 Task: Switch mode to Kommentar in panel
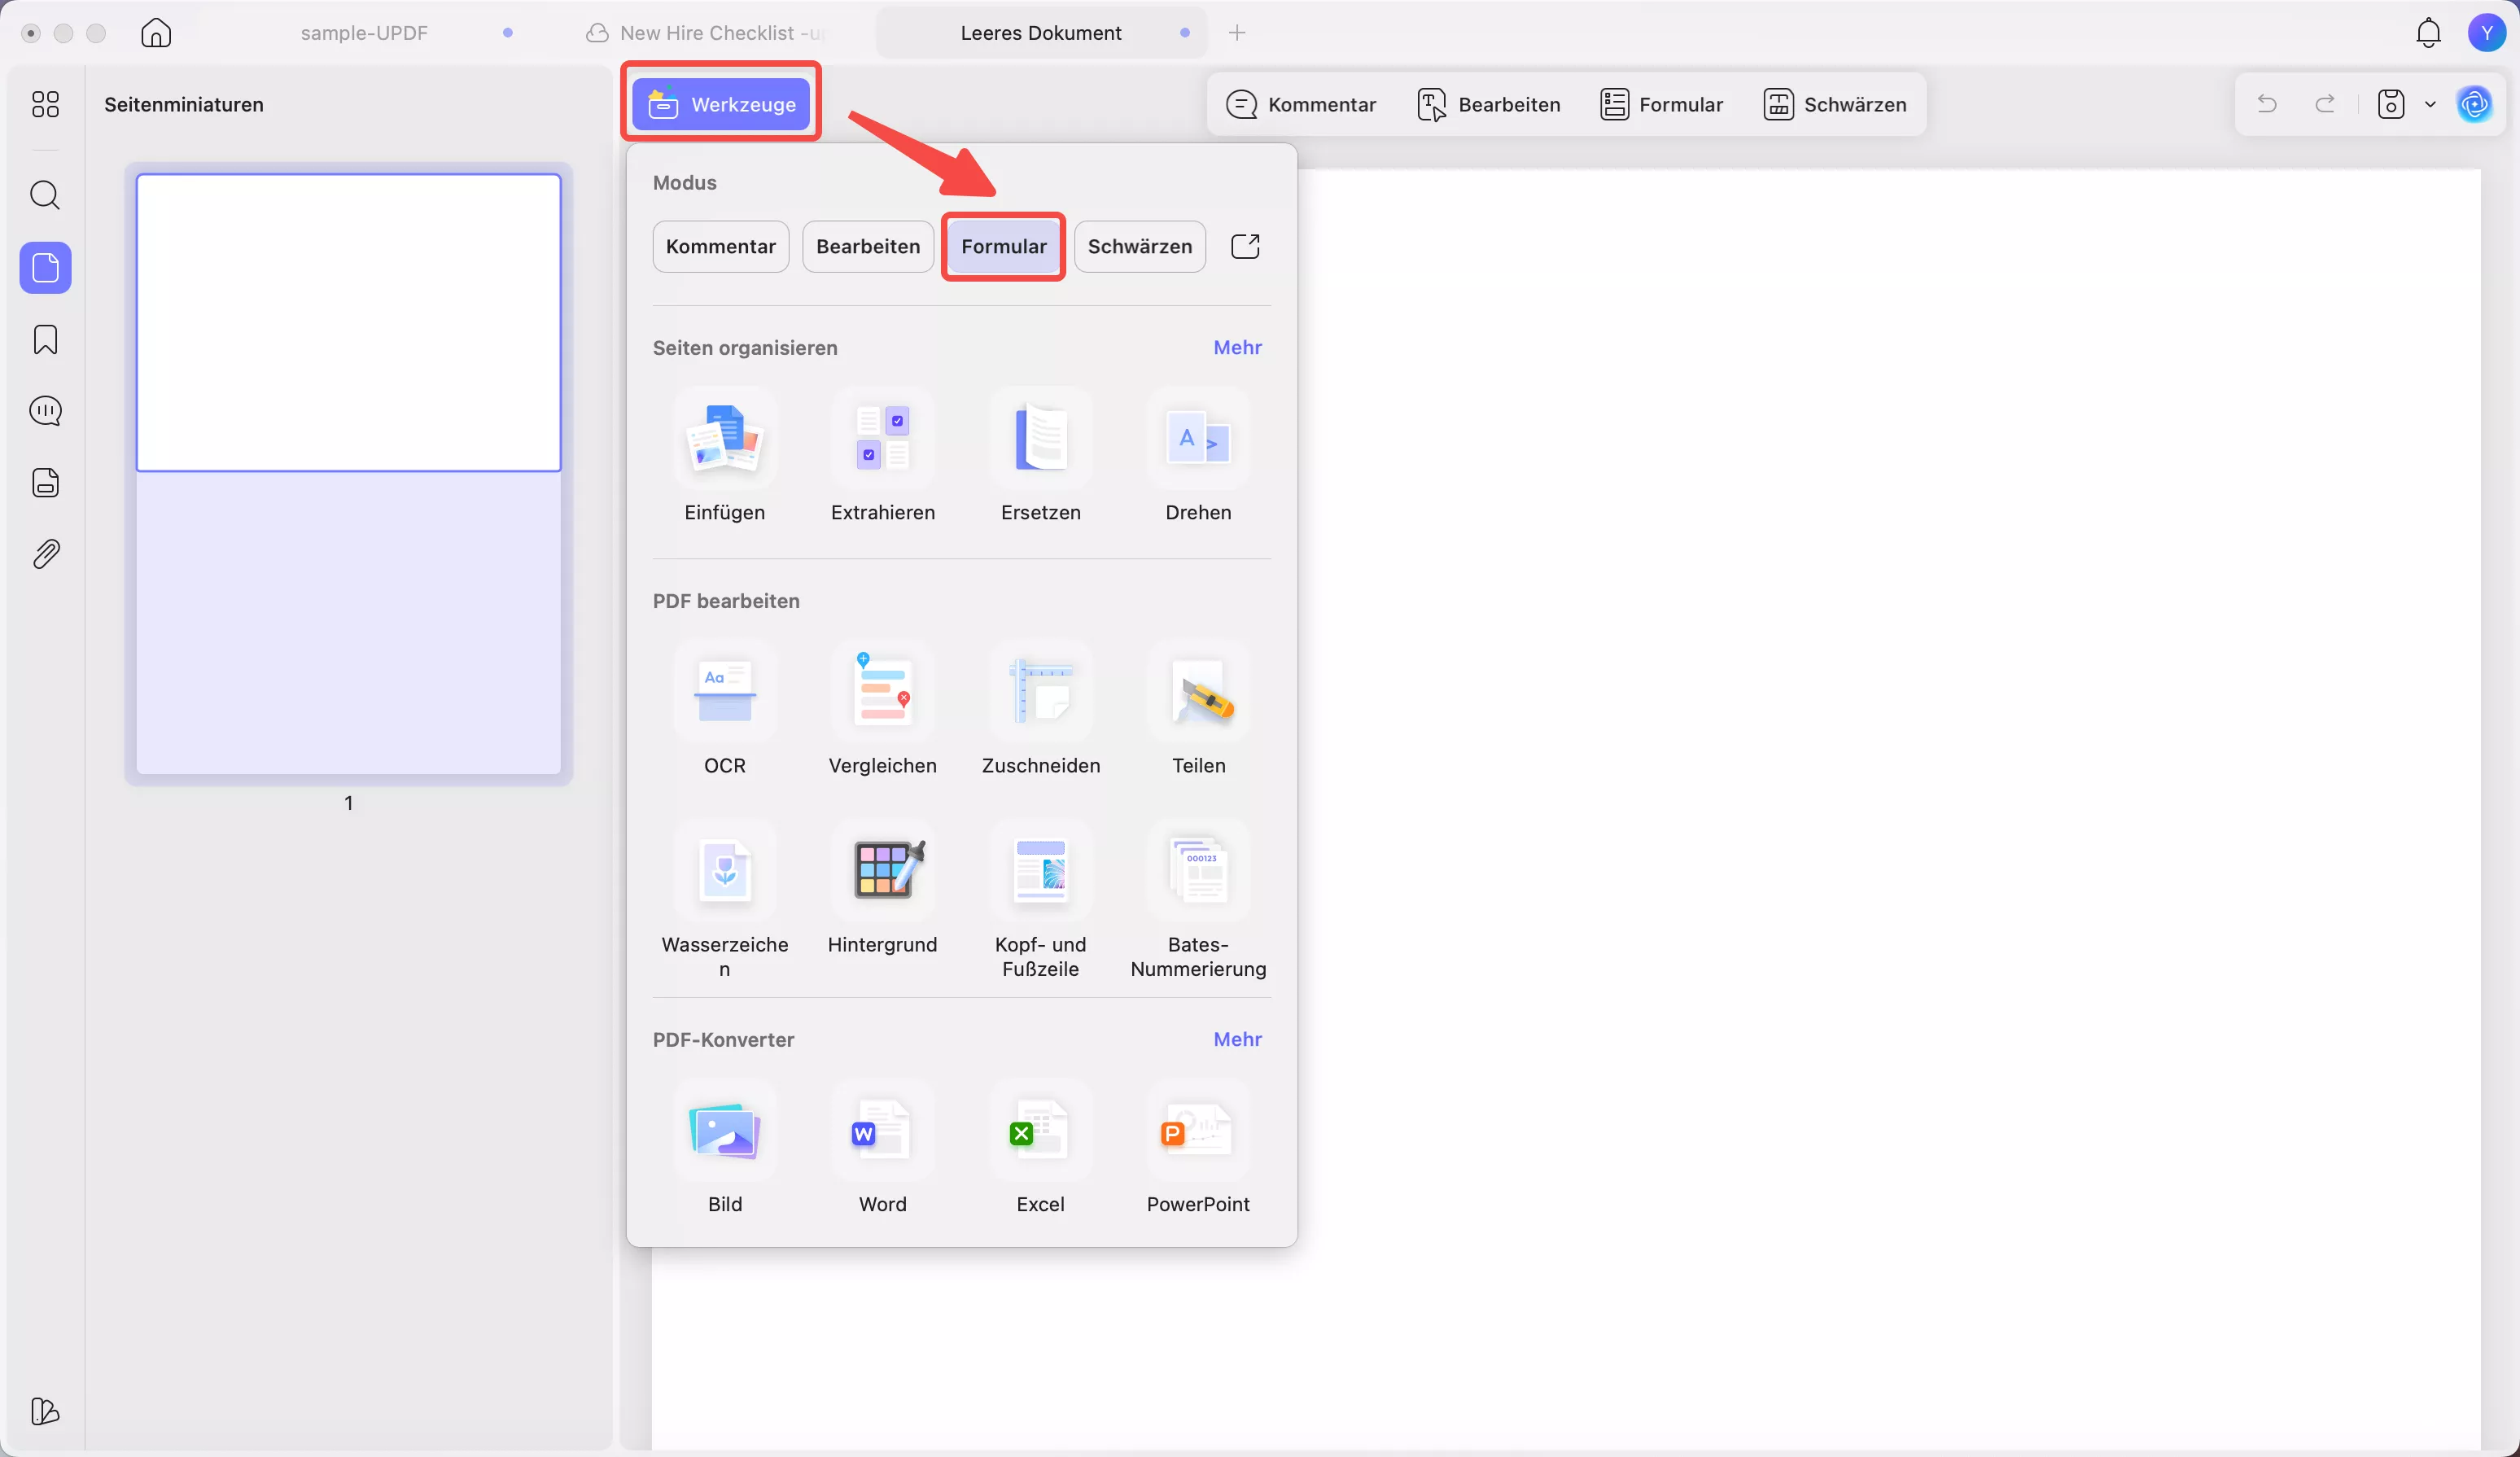[720, 246]
